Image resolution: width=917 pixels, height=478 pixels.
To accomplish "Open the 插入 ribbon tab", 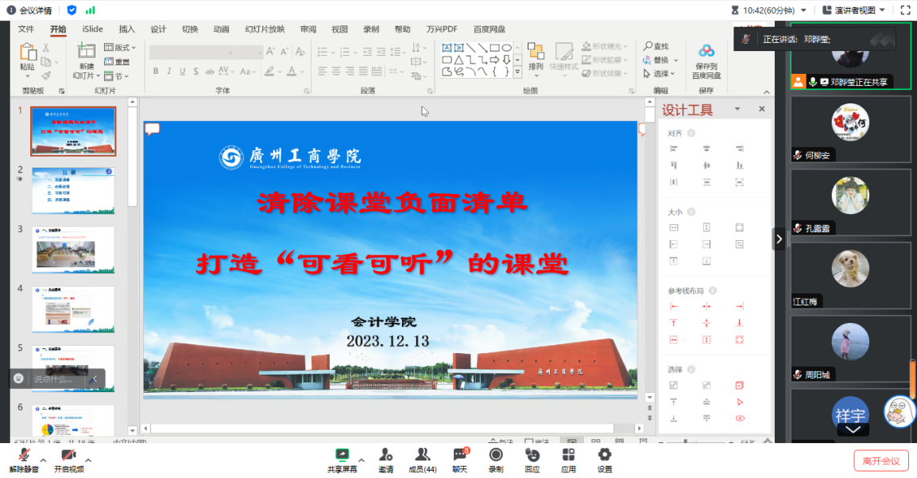I will (x=126, y=29).
